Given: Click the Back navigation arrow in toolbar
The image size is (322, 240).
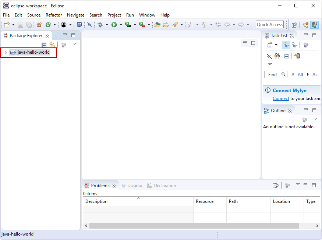Looking at the screenshot, I should [227, 25].
